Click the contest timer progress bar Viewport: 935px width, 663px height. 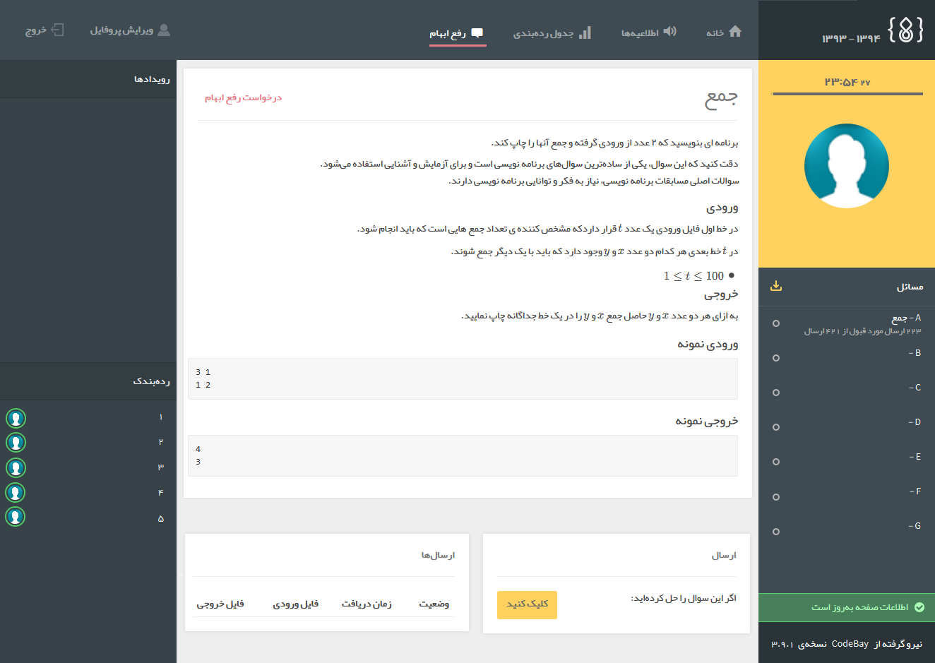[847, 93]
